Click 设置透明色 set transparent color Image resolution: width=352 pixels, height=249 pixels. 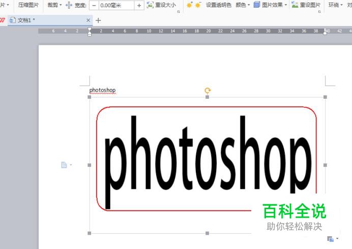click(x=218, y=5)
